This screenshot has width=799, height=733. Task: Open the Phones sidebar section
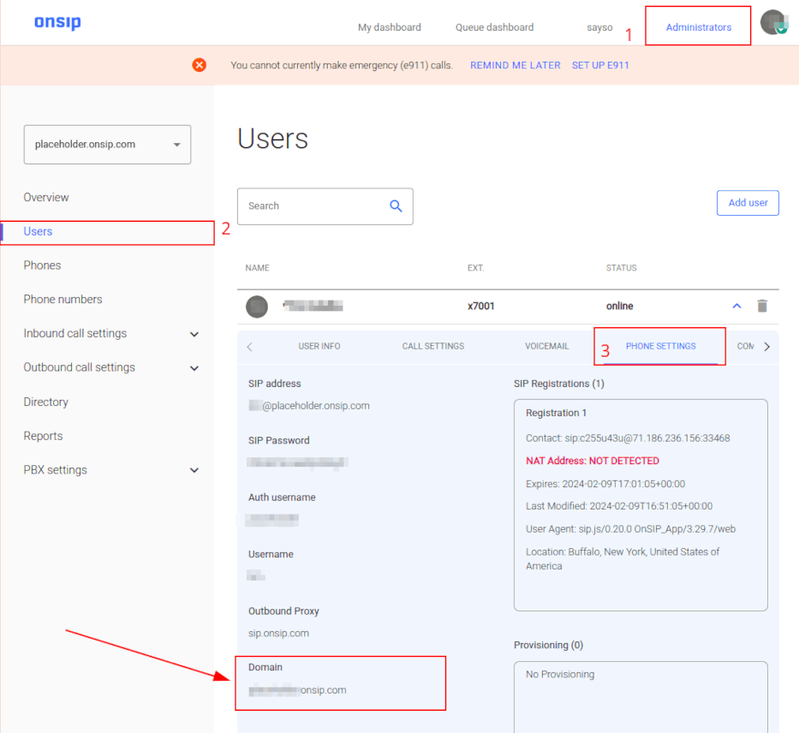pyautogui.click(x=42, y=265)
